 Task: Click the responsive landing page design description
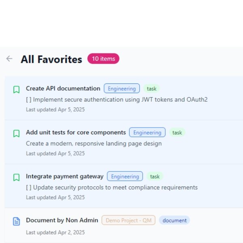point(94,143)
